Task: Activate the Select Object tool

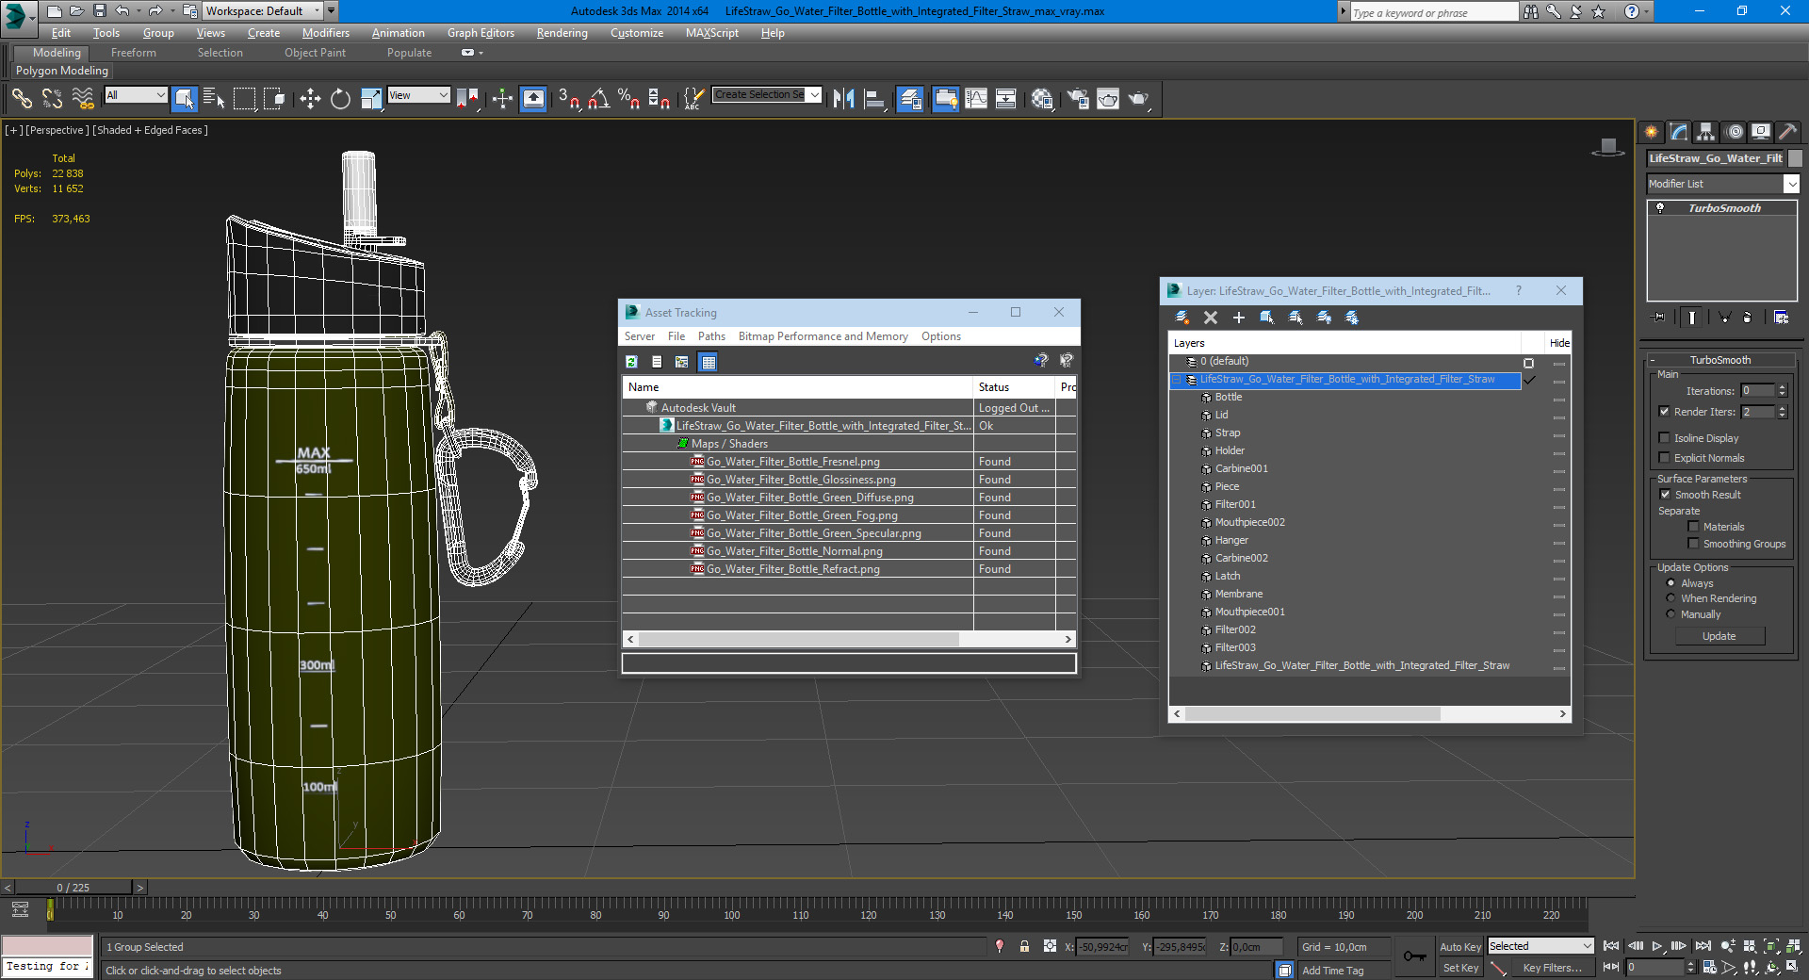Action: click(x=185, y=98)
